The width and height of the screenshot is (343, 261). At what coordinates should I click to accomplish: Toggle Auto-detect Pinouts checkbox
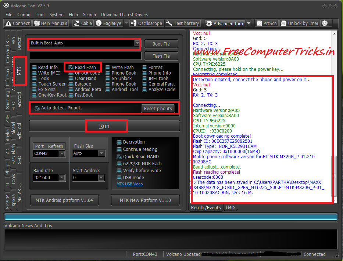pyautogui.click(x=37, y=108)
